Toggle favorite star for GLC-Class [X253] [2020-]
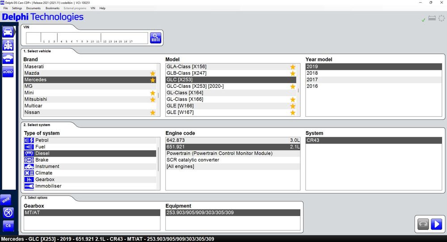The width and height of the screenshot is (447, 242). 293,86
